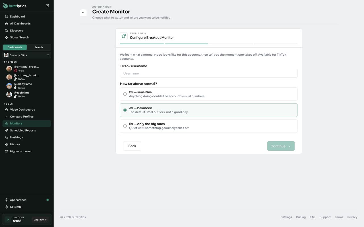Click the Higher or Lower game icon

[6, 151]
